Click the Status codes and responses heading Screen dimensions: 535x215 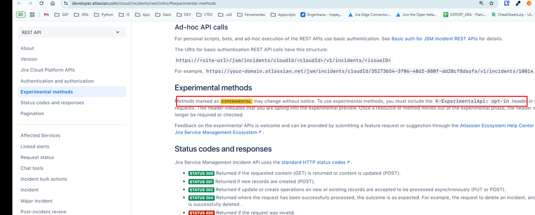223,149
